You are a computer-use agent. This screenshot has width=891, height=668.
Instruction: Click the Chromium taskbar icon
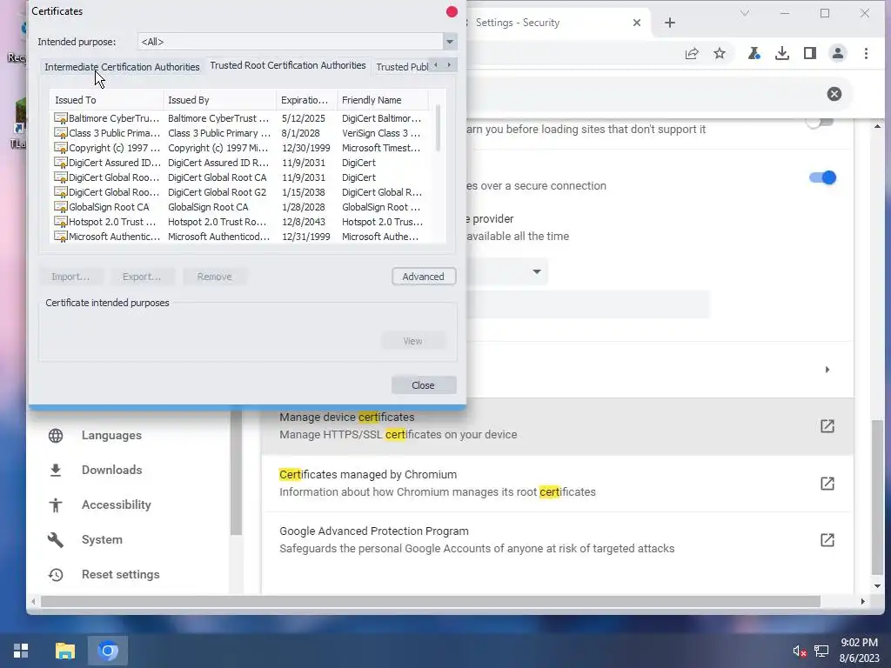[108, 651]
